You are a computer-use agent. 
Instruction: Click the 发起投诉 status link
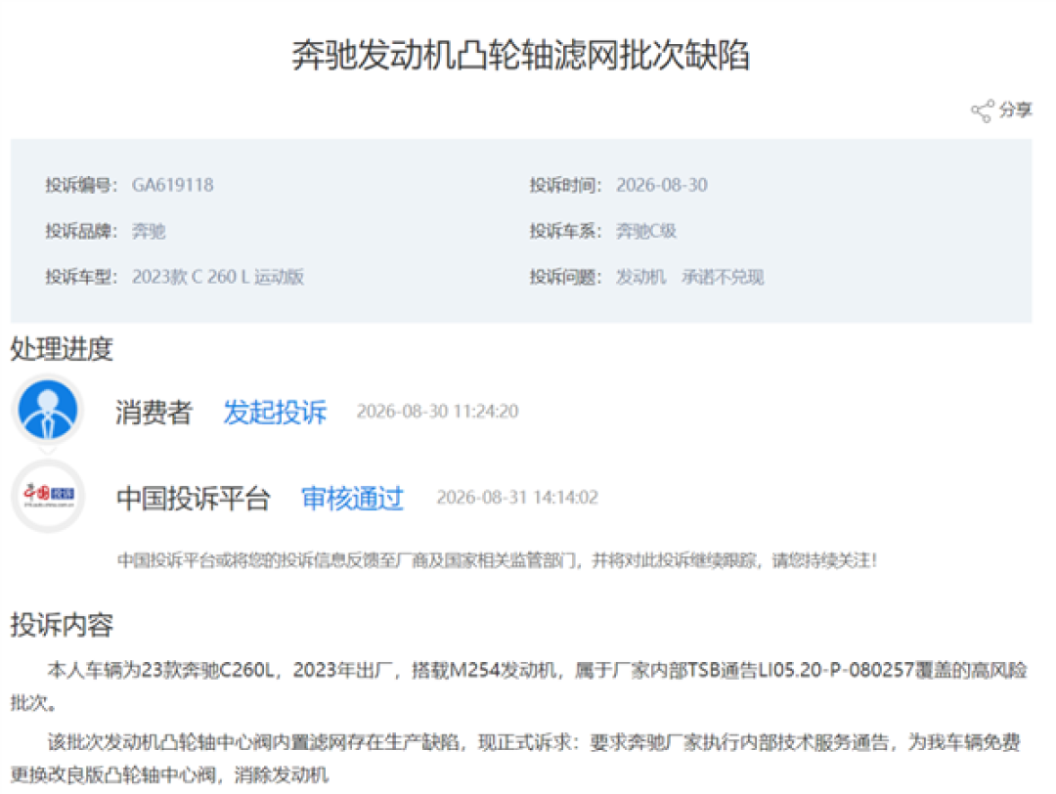click(275, 412)
